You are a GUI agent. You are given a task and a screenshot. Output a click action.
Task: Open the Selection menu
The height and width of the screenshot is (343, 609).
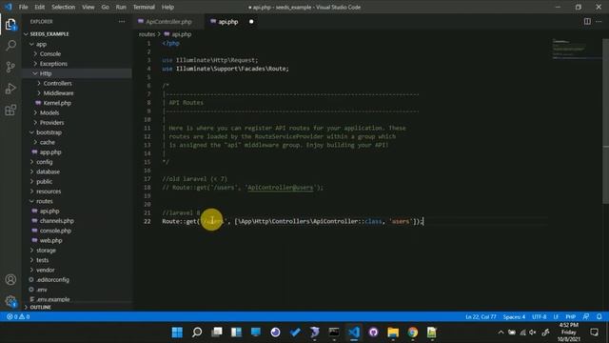pyautogui.click(x=64, y=7)
